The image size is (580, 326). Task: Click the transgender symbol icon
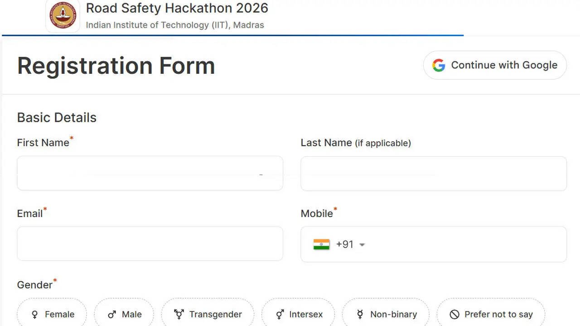click(178, 313)
